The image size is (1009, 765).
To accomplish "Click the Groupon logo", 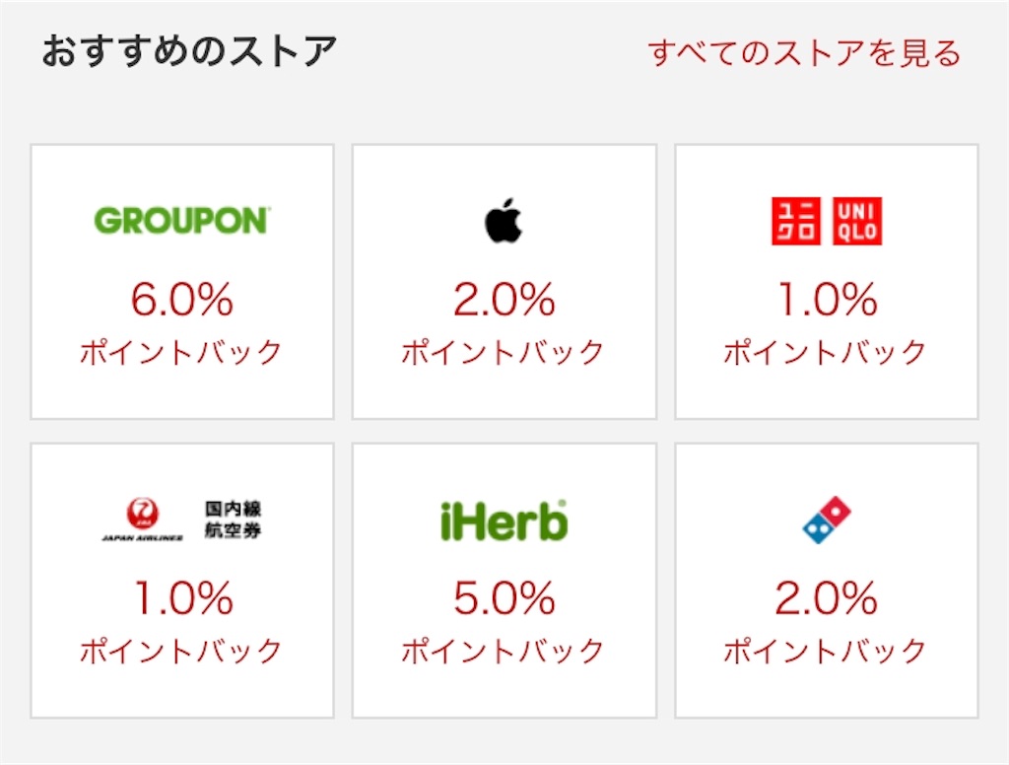I will (x=182, y=220).
